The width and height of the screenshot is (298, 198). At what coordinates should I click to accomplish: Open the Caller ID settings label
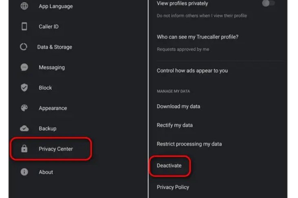pos(49,27)
